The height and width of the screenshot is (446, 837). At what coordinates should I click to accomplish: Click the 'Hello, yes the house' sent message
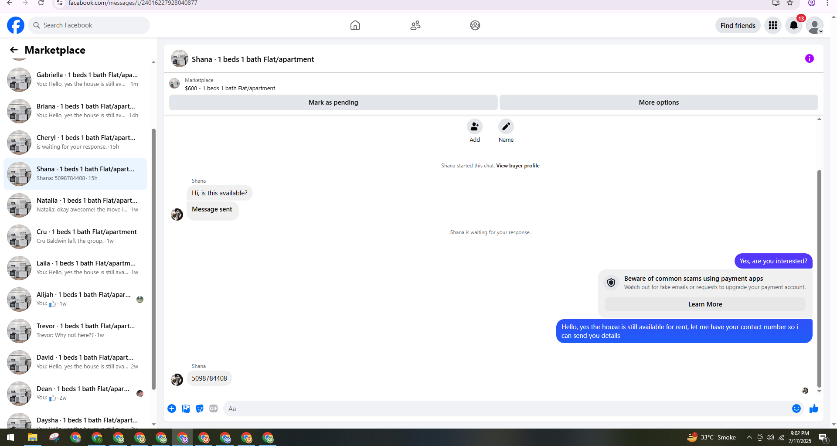click(x=684, y=331)
